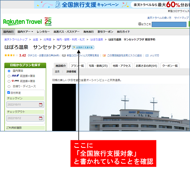Click the 楽天トラベルトップ breadcrumb link

click(x=16, y=39)
